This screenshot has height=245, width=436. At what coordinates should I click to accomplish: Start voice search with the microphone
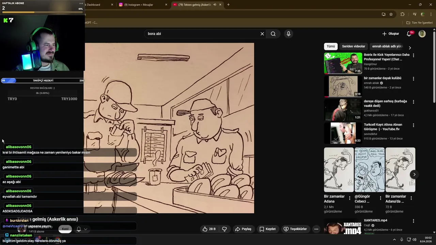[x=289, y=34]
